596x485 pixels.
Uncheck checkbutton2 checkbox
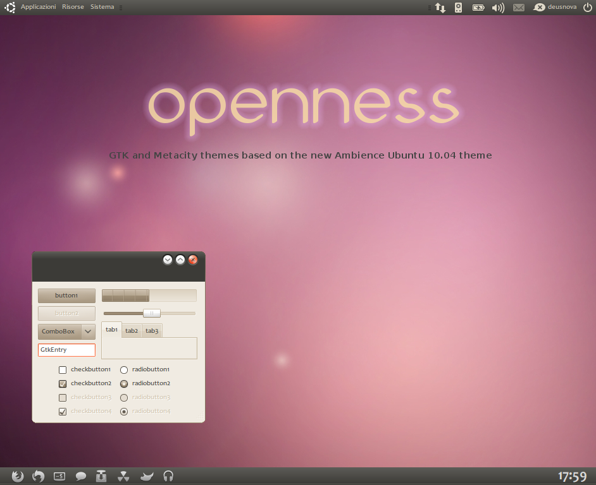[x=63, y=384]
